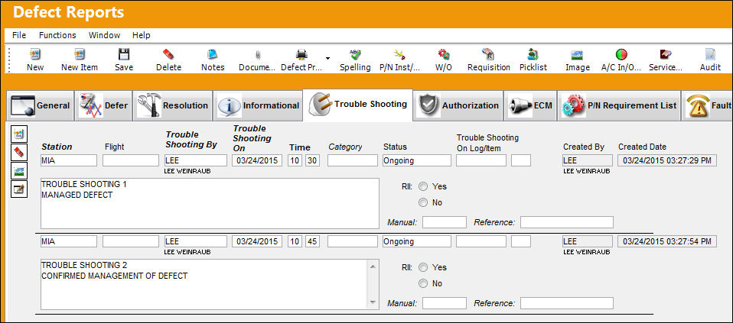Click the Trouble Shooting 1 text box
Image resolution: width=733 pixels, height=323 pixels.
click(x=210, y=204)
